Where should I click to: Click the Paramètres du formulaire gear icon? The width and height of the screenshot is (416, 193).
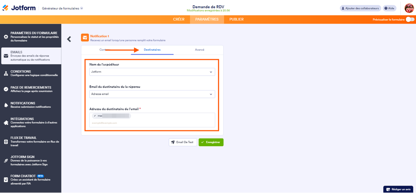(5, 37)
